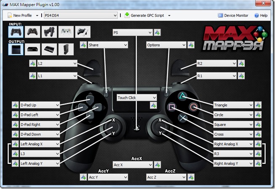
Task: Click the mapping icon for Right Analog Y
Action: [x=258, y=163]
